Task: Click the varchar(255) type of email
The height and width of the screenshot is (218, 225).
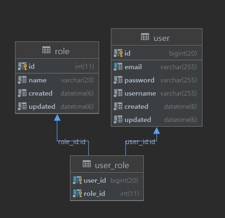Action: point(178,67)
